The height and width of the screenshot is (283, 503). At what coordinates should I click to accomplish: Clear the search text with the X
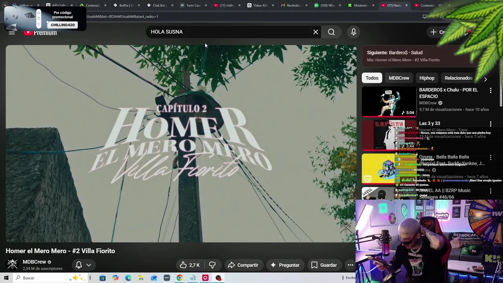pos(316,32)
